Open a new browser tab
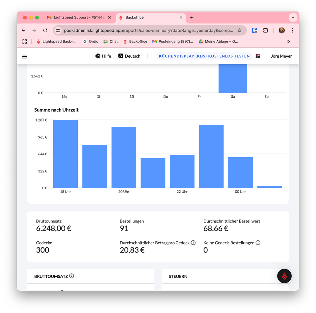Viewport: 316px width, 313px height. pos(192,17)
